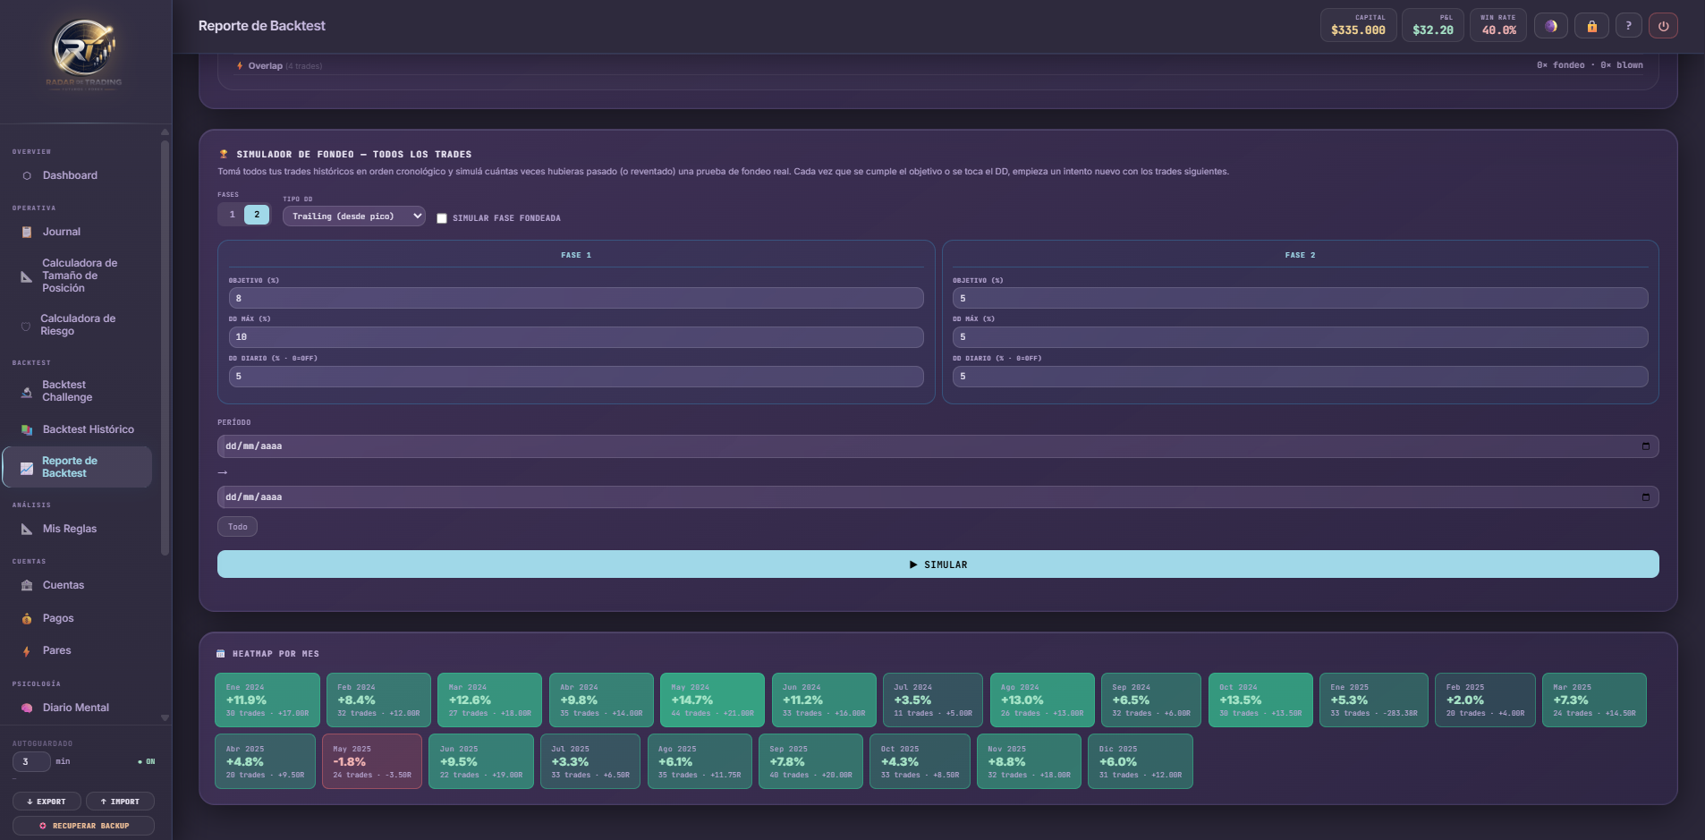Click the Win Rate 40.0% stat card
The width and height of the screenshot is (1705, 840).
[1498, 25]
